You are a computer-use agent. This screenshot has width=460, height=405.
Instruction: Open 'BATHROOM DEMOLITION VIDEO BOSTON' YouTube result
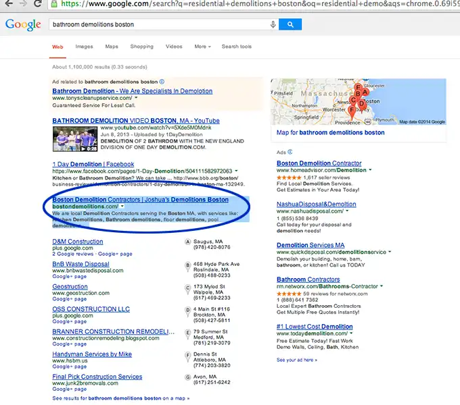[136, 121]
